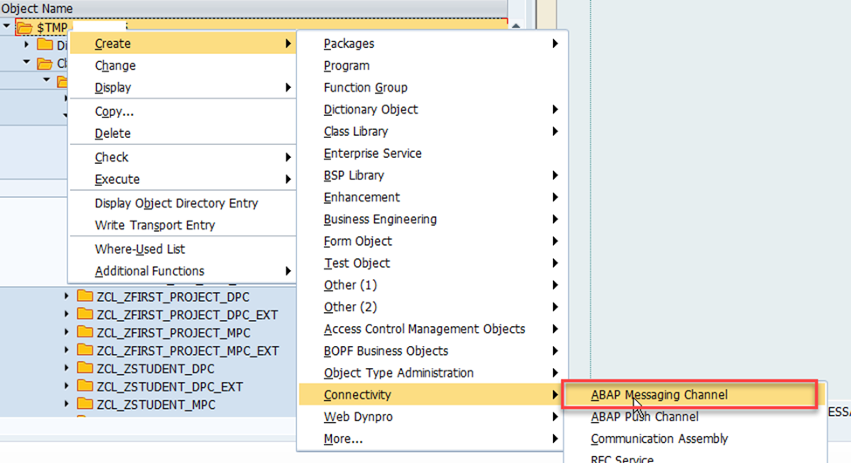
Task: Open the More... submenu
Action: [x=432, y=439]
